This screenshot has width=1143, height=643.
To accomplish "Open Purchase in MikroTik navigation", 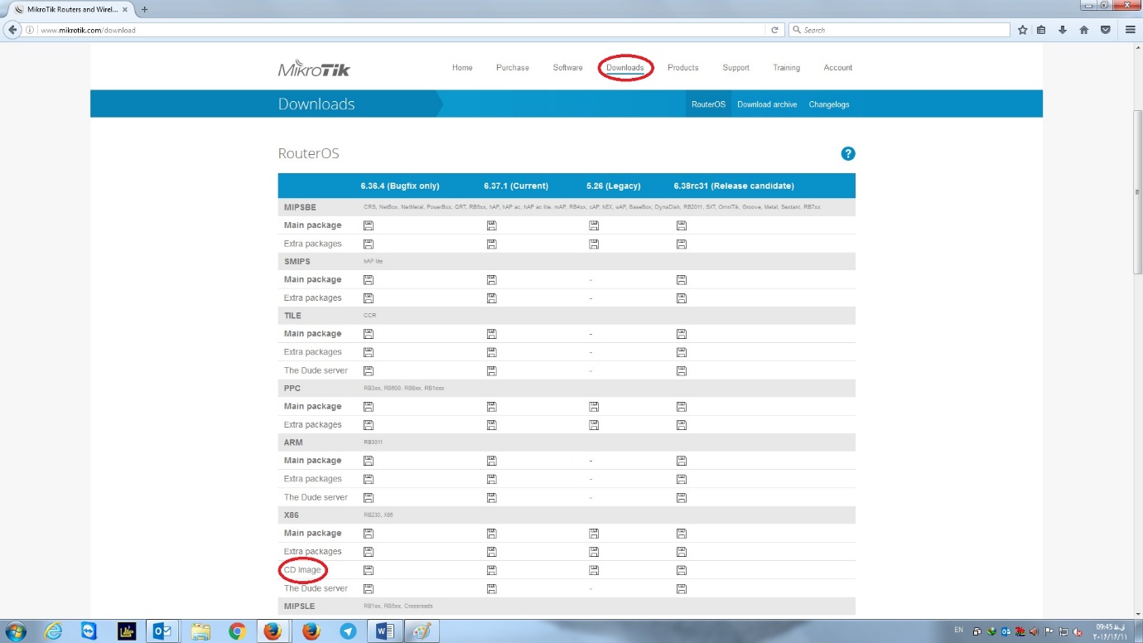I will pyautogui.click(x=513, y=68).
